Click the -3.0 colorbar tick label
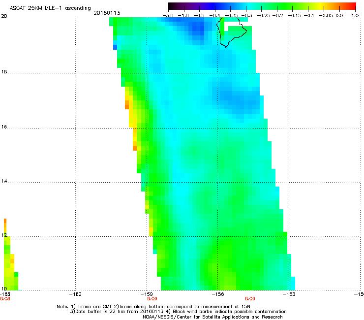Image resolution: width=364 pixels, height=320 pixels. (x=168, y=16)
